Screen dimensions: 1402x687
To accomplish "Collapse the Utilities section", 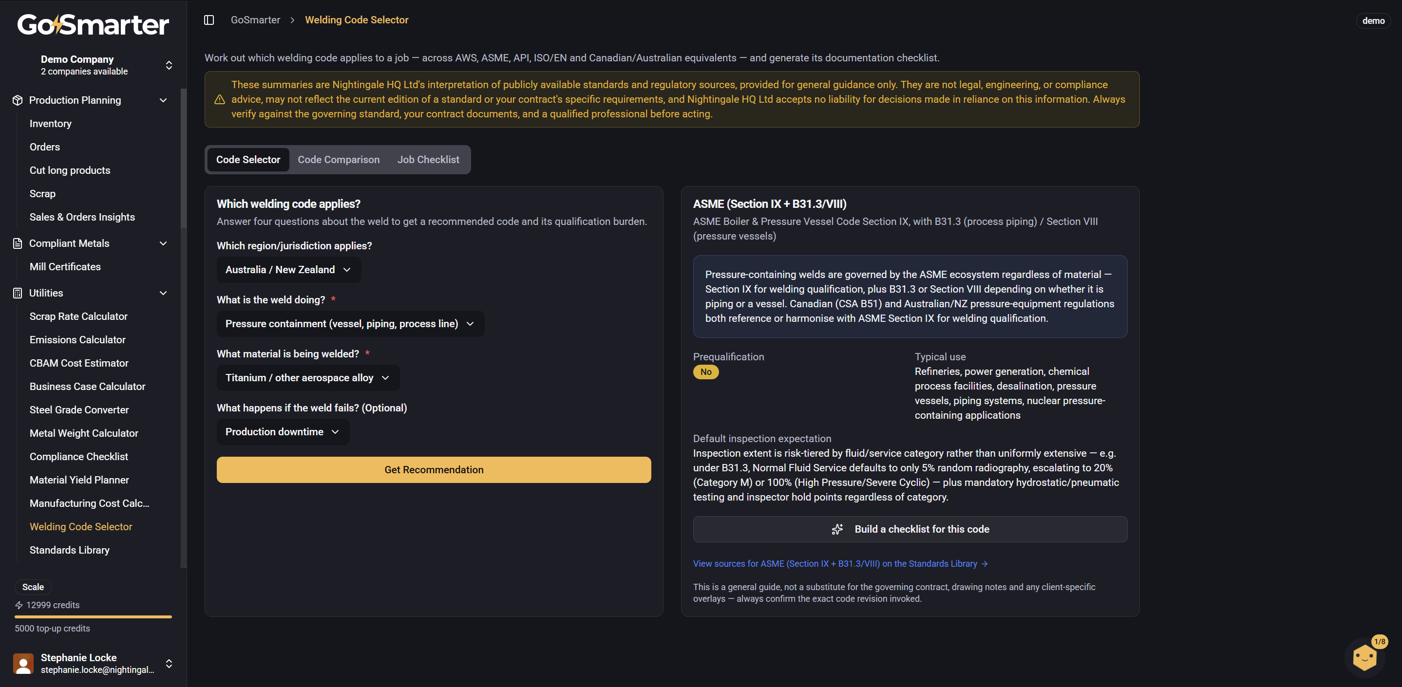I will [x=163, y=293].
